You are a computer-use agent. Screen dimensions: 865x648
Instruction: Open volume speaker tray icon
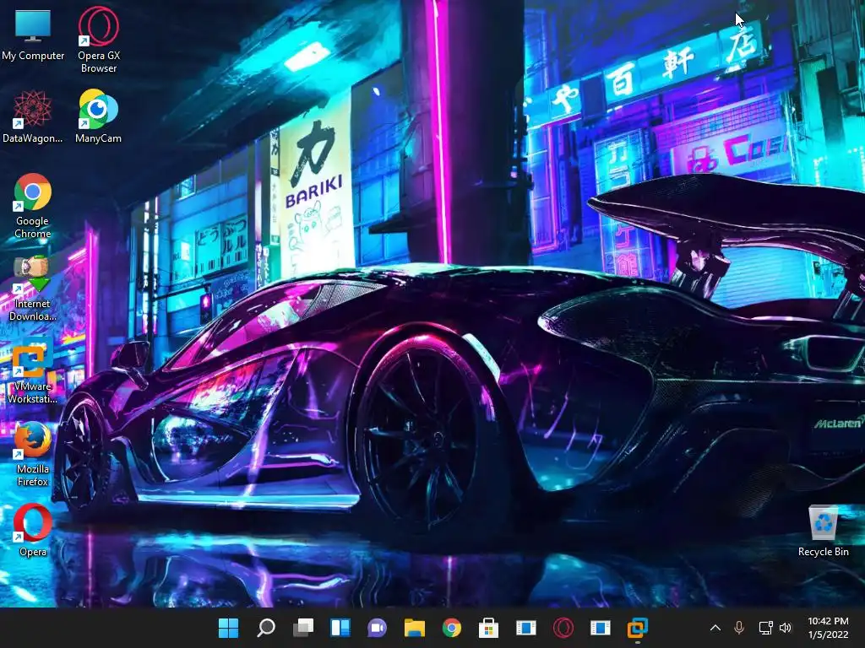(x=786, y=628)
